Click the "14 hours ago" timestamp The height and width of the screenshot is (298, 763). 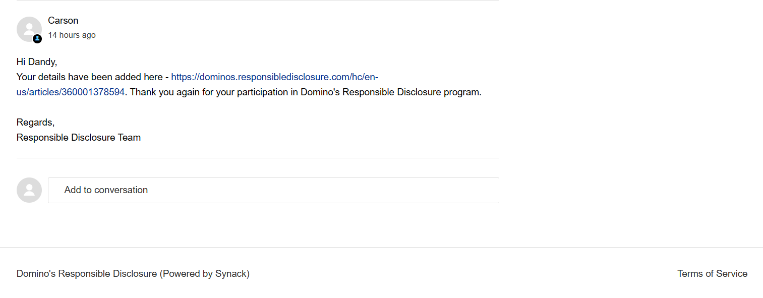tap(72, 35)
